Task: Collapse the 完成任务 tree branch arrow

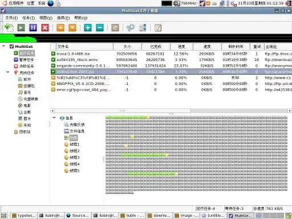Action: tap(8, 72)
